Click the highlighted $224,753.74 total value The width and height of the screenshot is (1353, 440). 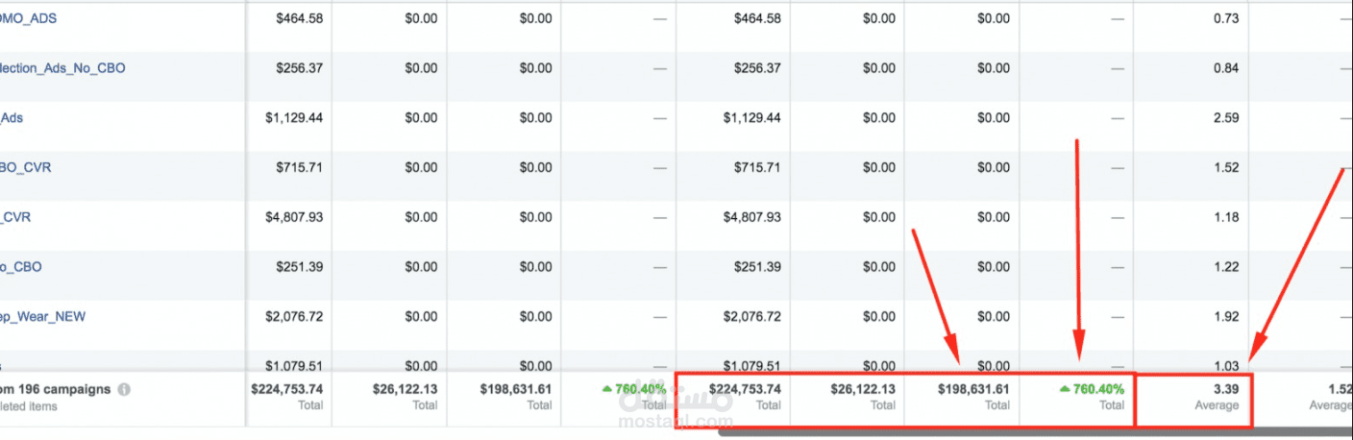745,389
